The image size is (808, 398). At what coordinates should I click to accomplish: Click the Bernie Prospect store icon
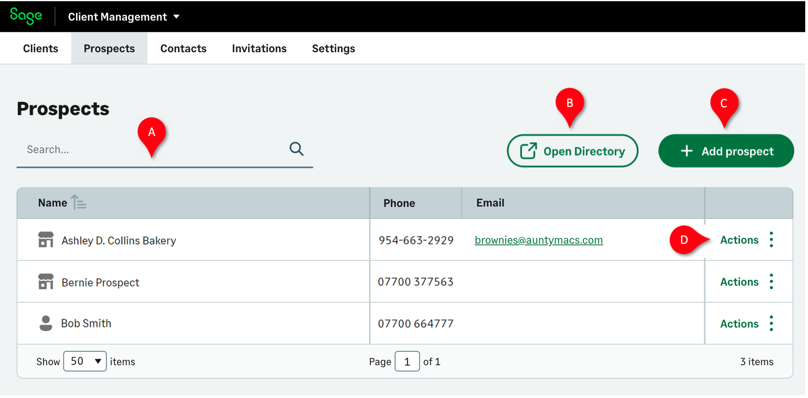point(46,282)
